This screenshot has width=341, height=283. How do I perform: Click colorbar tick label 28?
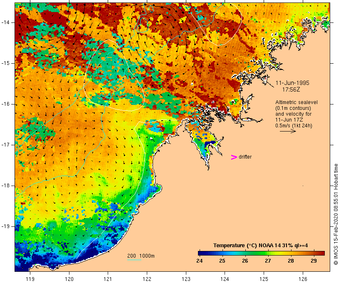click(291, 261)
